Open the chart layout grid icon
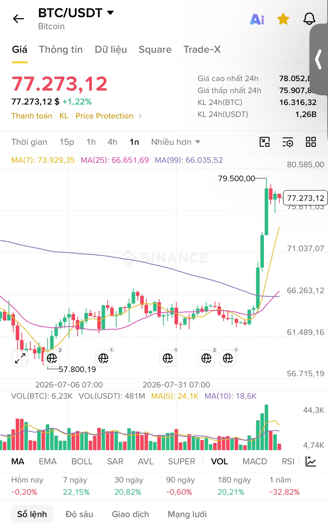The width and height of the screenshot is (328, 528). pyautogui.click(x=311, y=142)
